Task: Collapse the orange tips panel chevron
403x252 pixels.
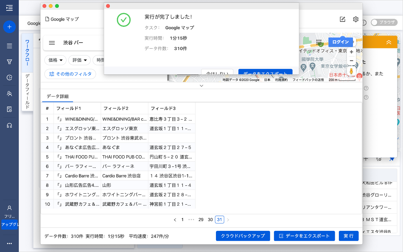Action: point(389,42)
